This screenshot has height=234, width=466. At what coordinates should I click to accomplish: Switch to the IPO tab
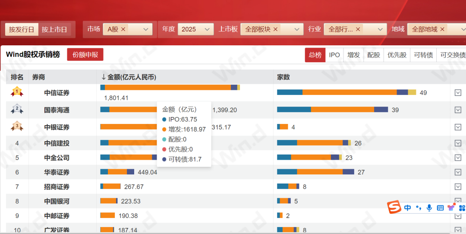(x=334, y=55)
